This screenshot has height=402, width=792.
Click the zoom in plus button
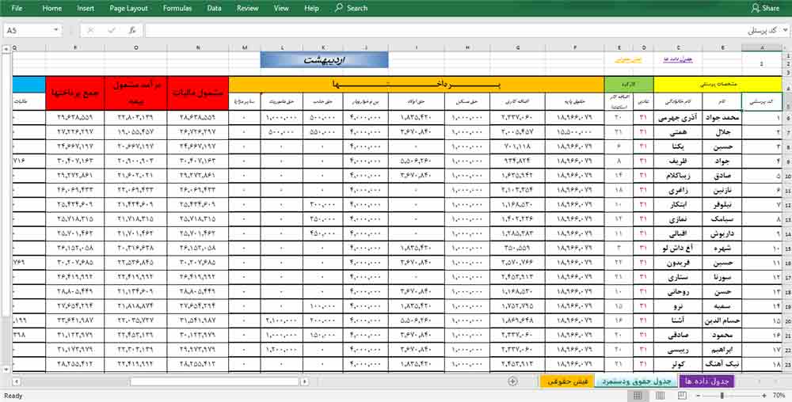tap(763, 396)
